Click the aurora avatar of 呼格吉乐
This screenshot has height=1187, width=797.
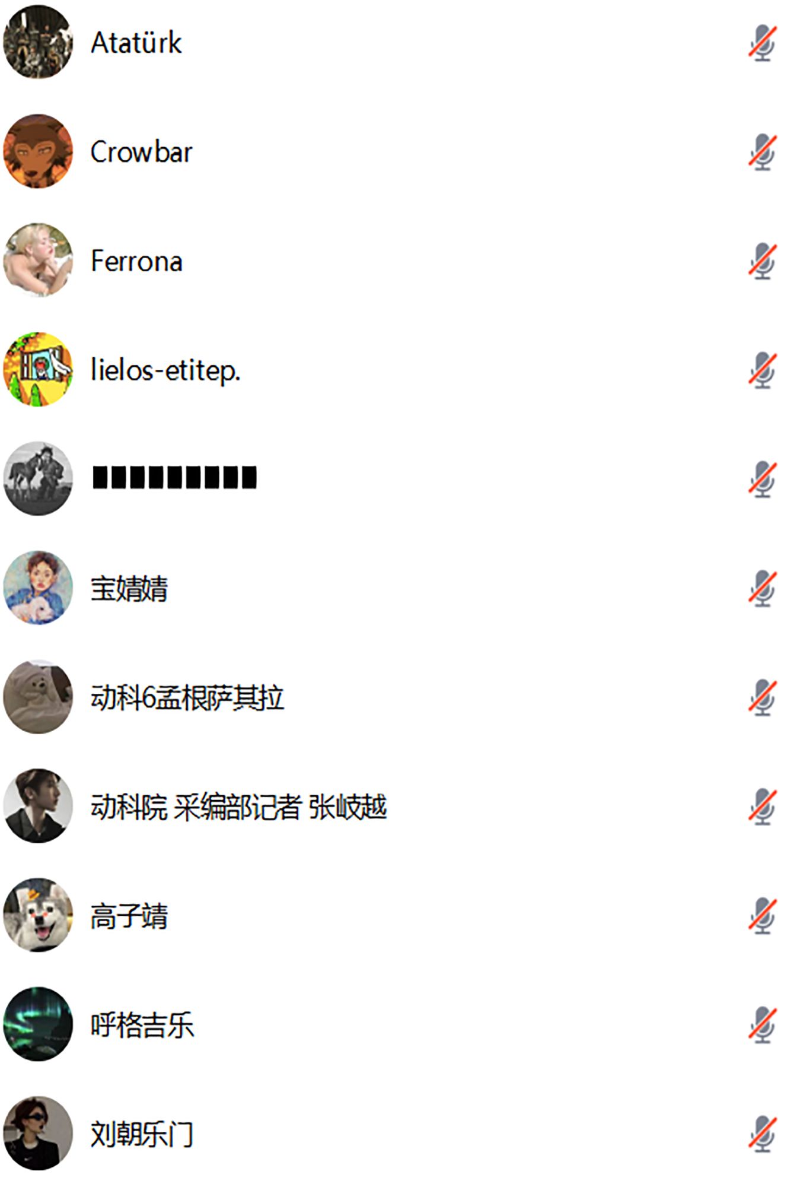pos(38,1024)
